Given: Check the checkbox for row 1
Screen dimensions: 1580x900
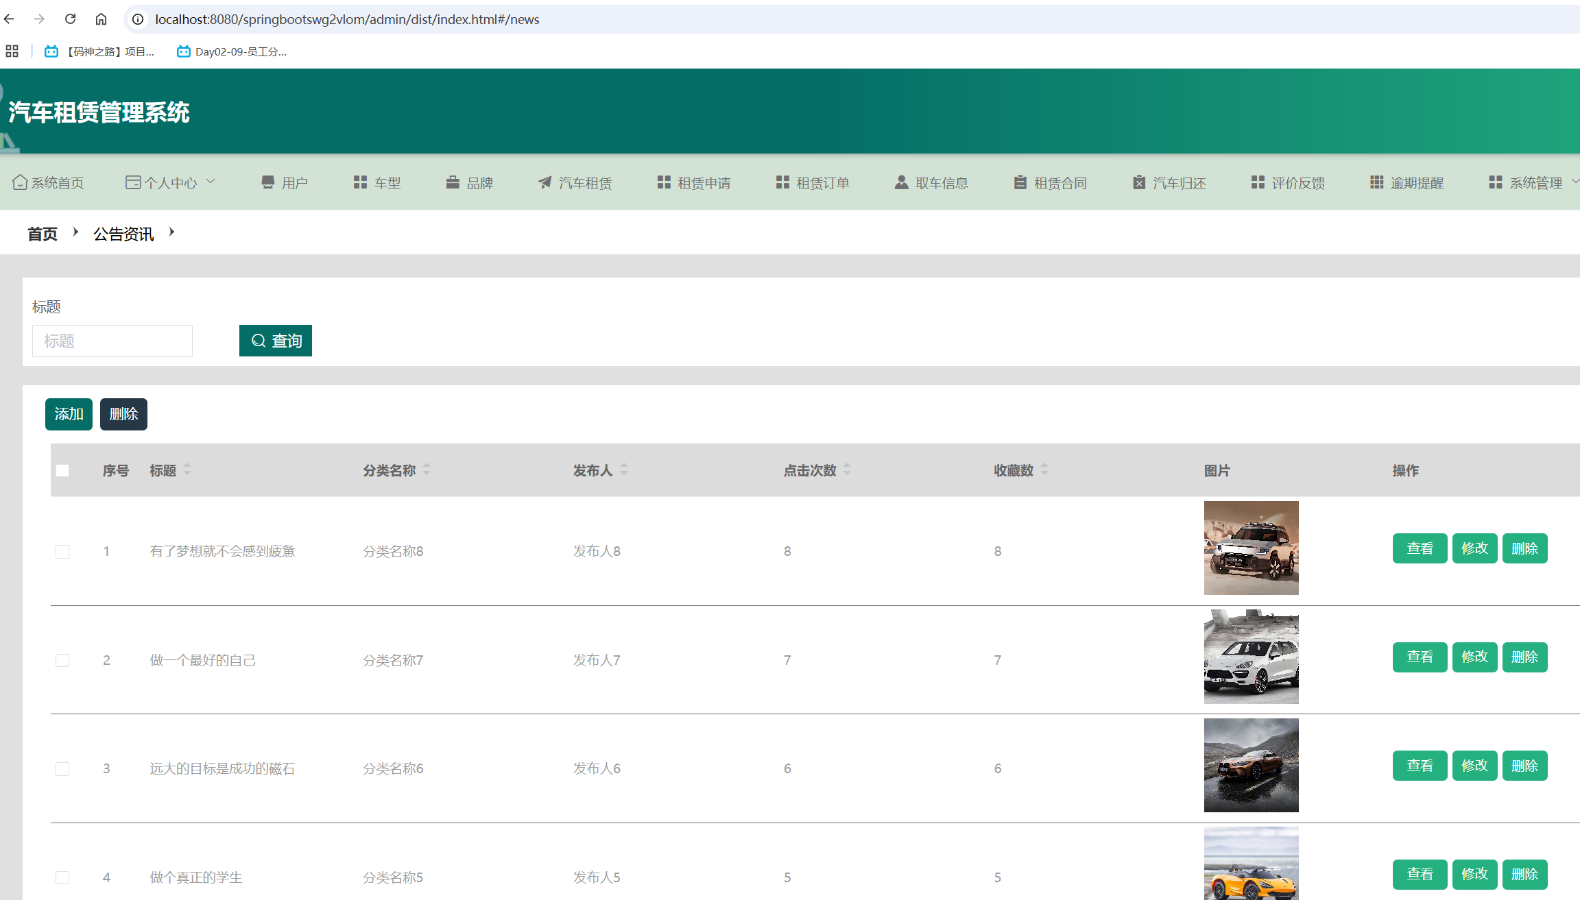Looking at the screenshot, I should click(x=62, y=552).
